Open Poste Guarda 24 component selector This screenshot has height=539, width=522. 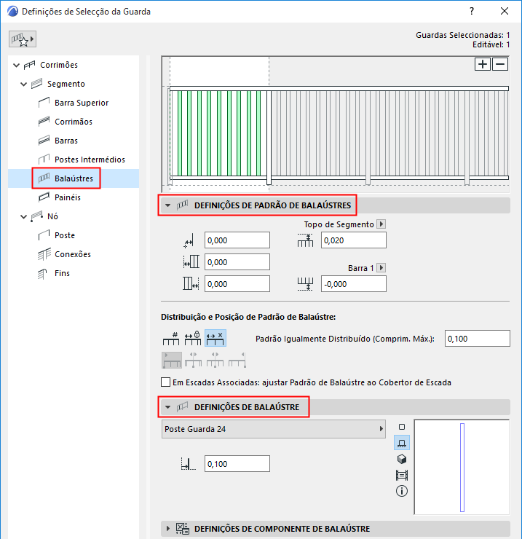[x=274, y=429]
